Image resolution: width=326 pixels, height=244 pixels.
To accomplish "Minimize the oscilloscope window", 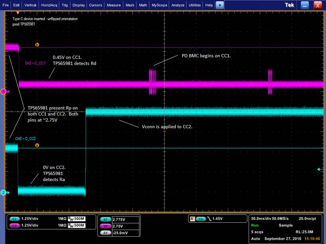I will [305, 5].
